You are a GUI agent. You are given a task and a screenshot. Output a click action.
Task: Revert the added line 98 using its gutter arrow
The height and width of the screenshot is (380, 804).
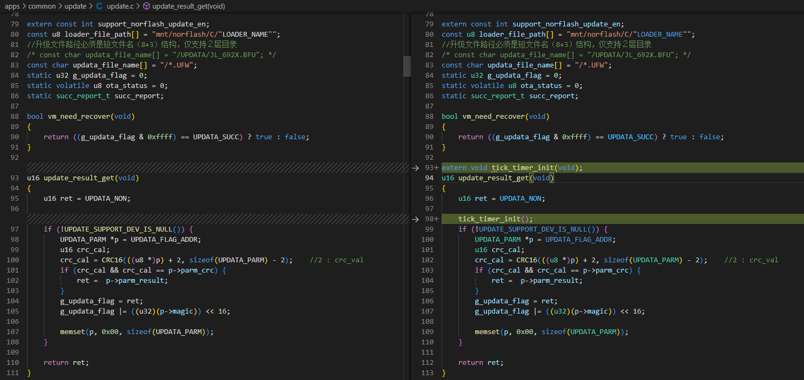[415, 219]
